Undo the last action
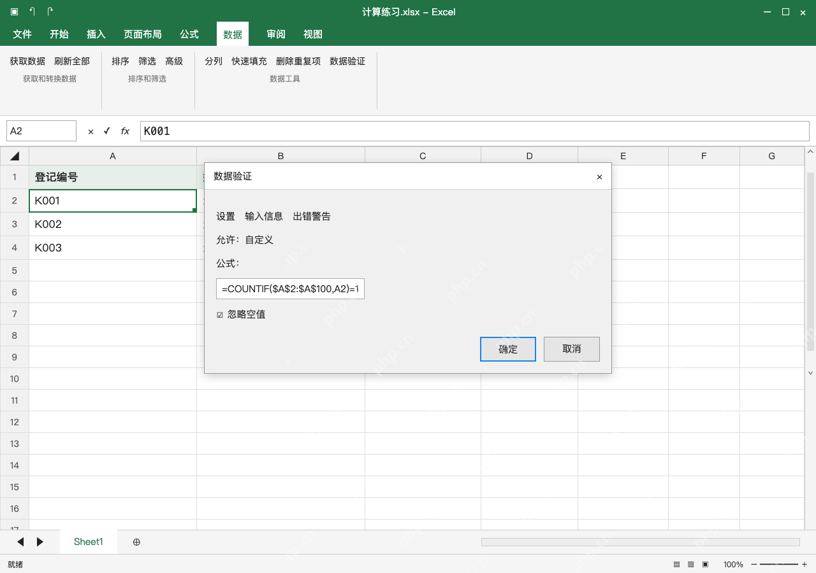Viewport: 816px width, 573px height. (32, 11)
